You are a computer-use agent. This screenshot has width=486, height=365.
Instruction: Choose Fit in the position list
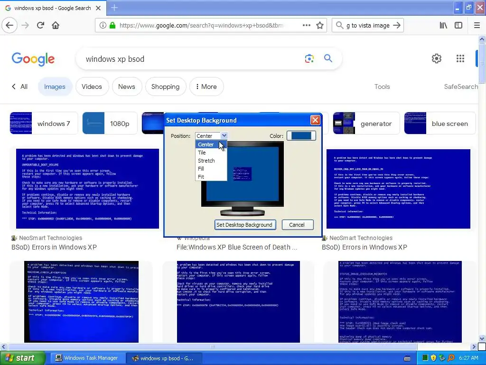(x=211, y=177)
